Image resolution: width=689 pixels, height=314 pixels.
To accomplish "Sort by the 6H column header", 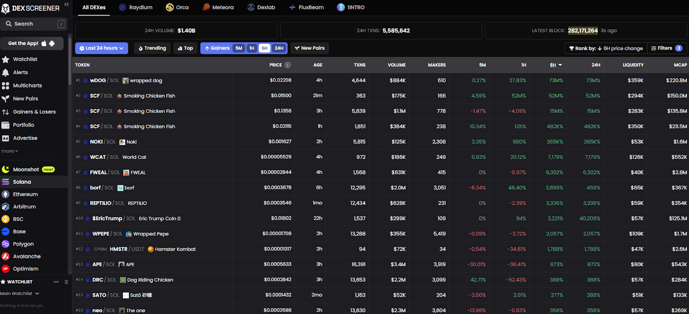I will point(556,65).
